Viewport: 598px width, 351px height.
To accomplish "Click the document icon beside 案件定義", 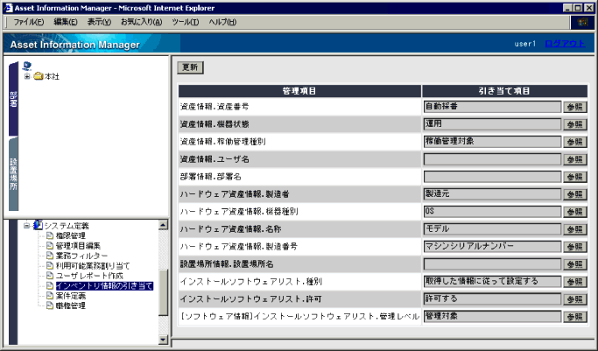I will (50, 295).
